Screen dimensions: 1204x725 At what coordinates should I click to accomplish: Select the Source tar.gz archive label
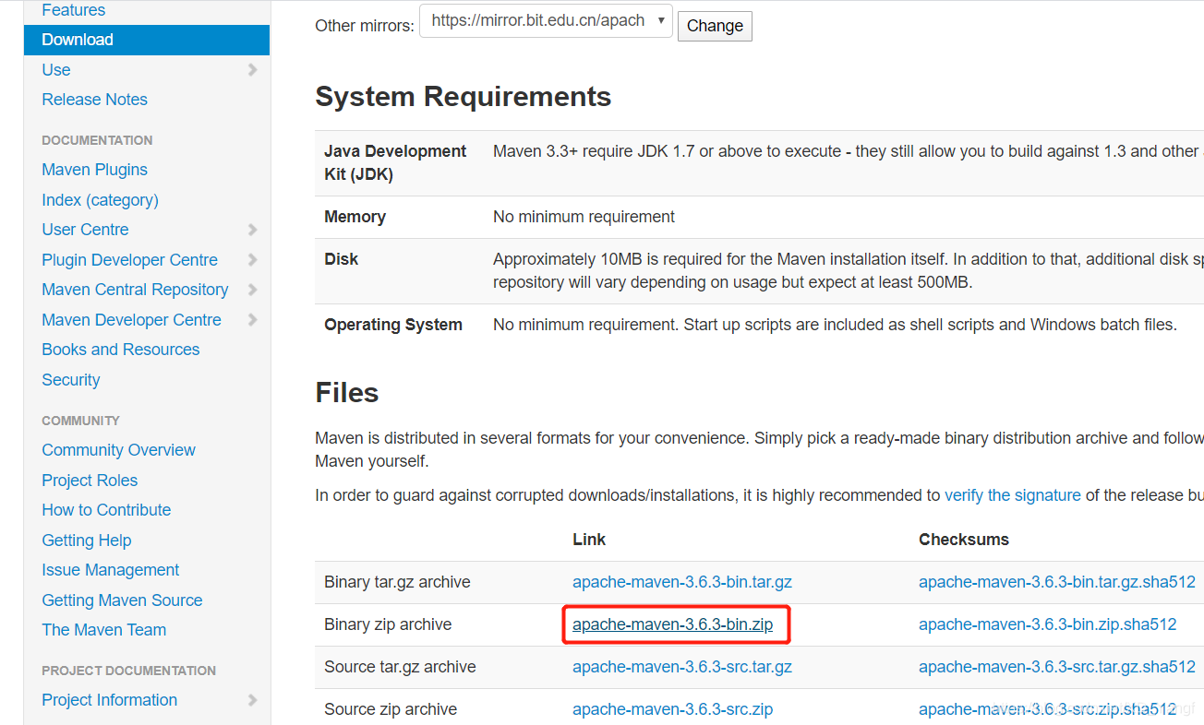click(400, 667)
